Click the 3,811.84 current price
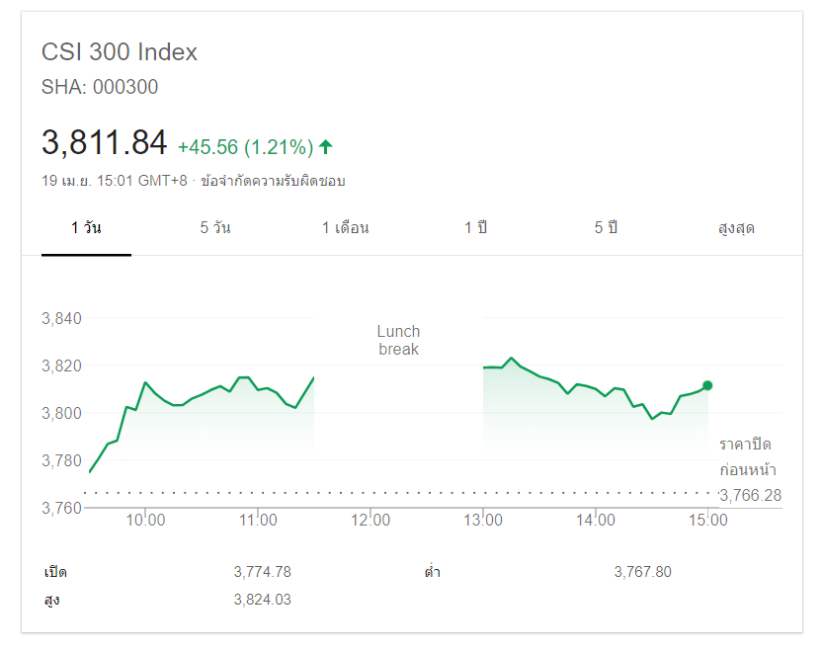 pyautogui.click(x=105, y=143)
